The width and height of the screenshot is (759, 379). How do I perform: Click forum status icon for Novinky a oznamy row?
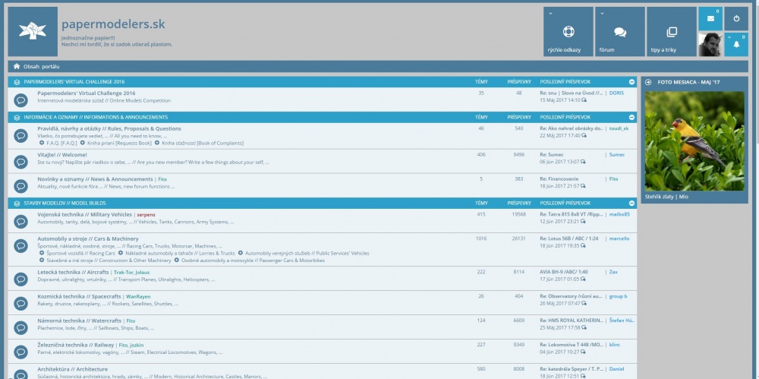pos(20,185)
